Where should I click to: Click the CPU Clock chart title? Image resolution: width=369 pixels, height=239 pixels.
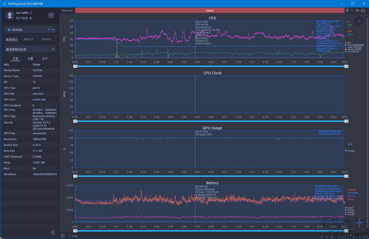coord(212,73)
